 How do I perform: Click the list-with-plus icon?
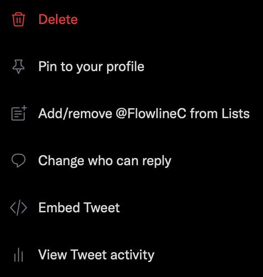pos(19,113)
